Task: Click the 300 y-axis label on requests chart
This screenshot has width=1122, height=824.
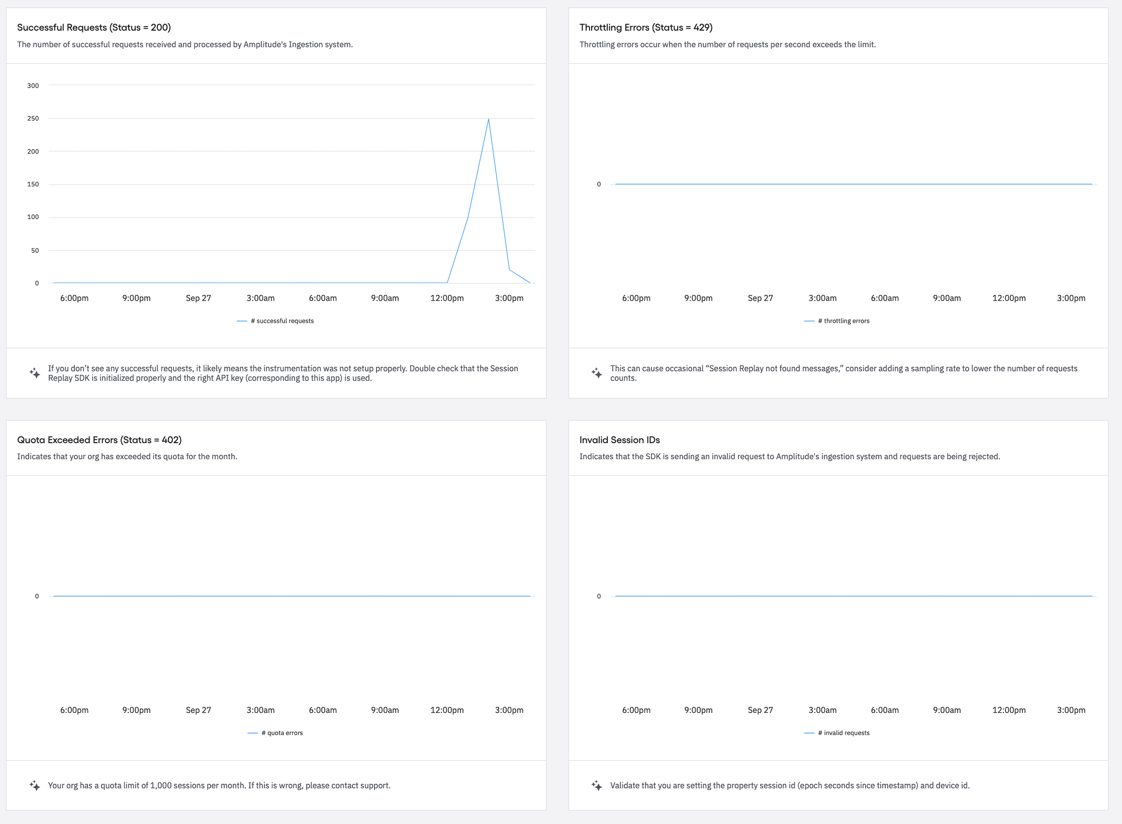Action: point(33,86)
